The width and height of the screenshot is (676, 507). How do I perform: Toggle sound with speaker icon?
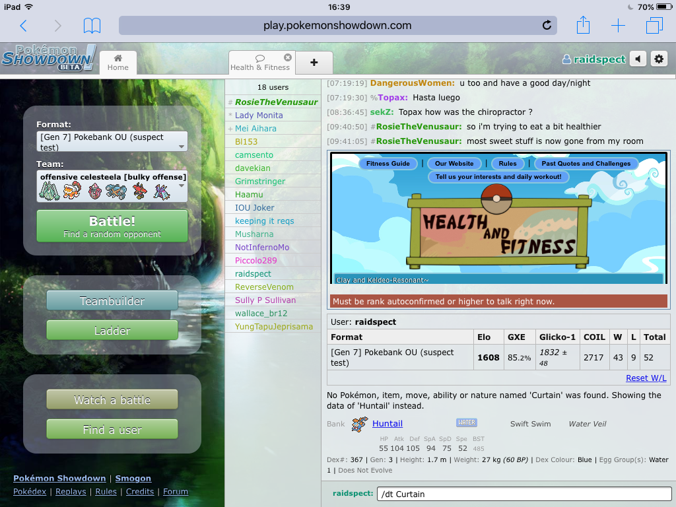pos(637,59)
